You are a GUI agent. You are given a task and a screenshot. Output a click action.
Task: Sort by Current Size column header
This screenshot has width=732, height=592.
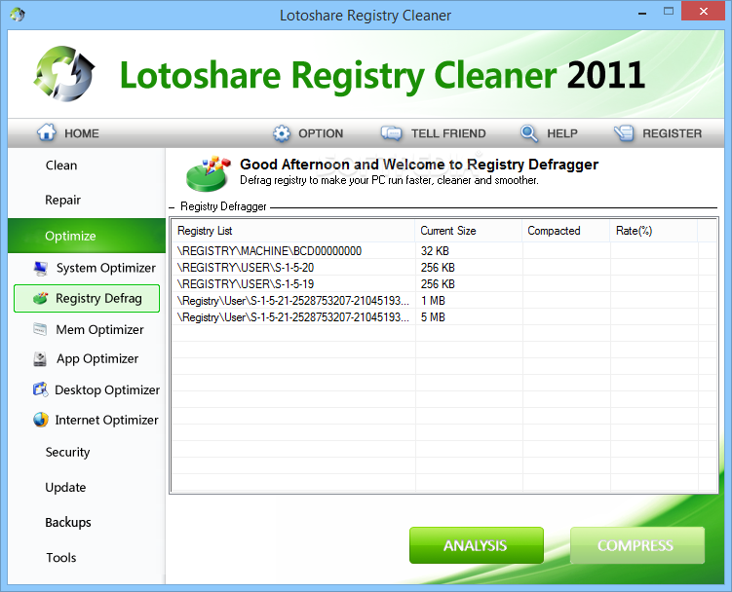[x=468, y=231]
